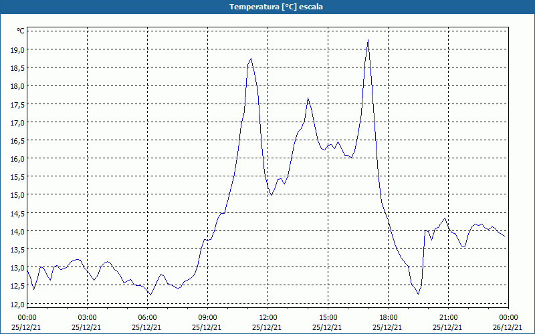Click the 18,0 y-axis value
Image resolution: width=535 pixels, height=334 pixels.
tap(18, 86)
